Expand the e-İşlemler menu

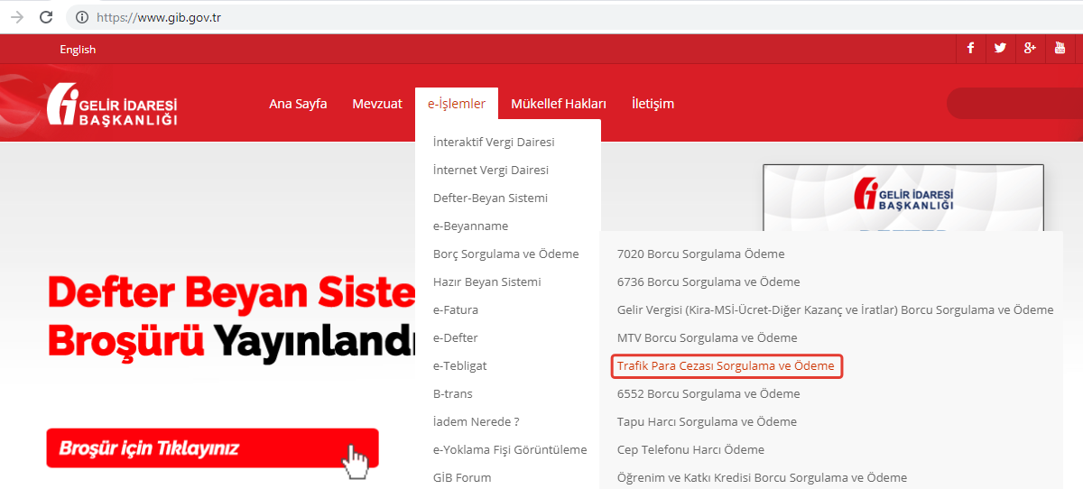pyautogui.click(x=457, y=104)
